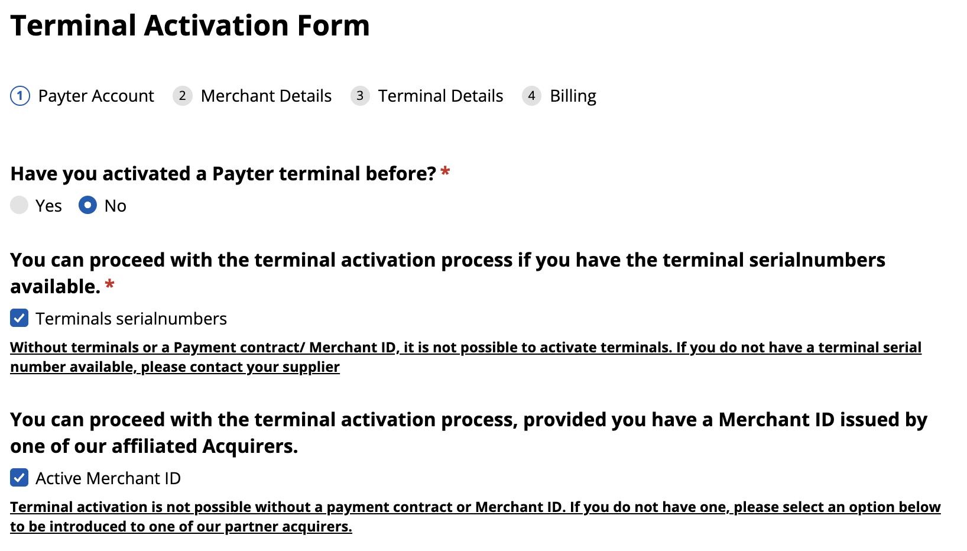Click the step 2 number badge
Viewport: 967px width, 551px height.
coord(183,96)
